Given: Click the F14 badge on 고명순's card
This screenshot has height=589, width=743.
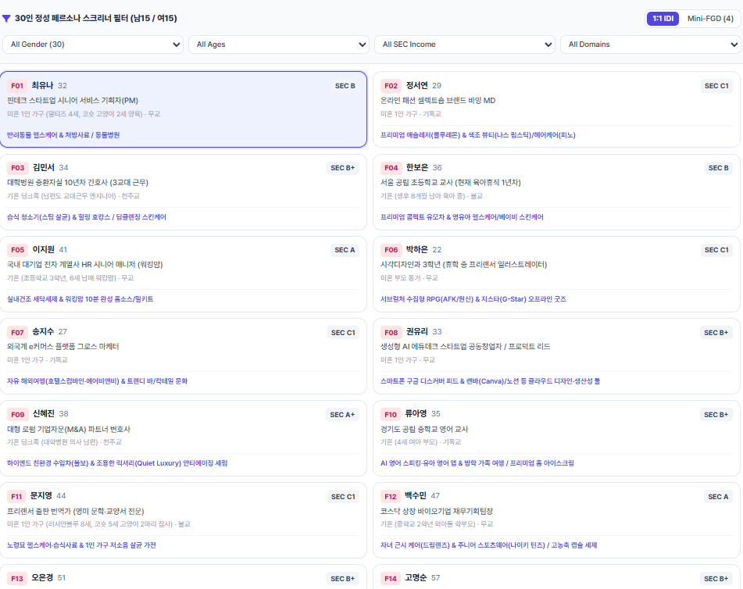Looking at the screenshot, I should point(391,578).
